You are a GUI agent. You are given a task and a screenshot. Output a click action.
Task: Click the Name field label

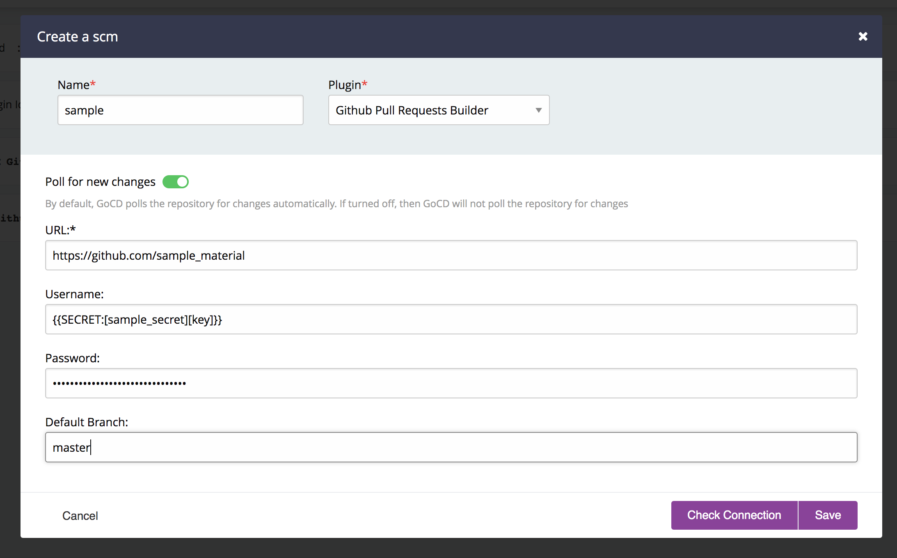click(x=76, y=85)
